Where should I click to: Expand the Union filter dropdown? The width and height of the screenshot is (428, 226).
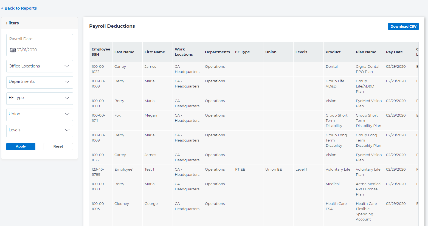click(x=40, y=114)
